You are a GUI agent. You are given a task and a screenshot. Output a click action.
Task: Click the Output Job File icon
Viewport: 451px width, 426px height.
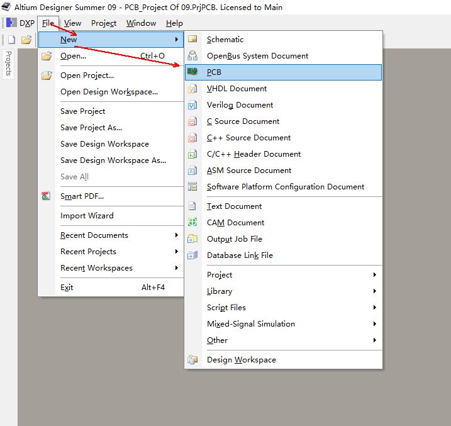[x=192, y=238]
